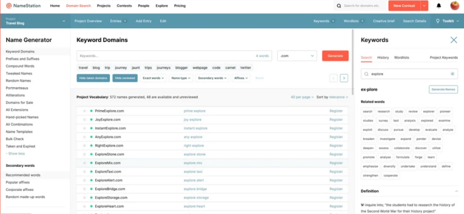Star ExploreStorage.com
Screen dimensions: 464x214
tap(84, 197)
